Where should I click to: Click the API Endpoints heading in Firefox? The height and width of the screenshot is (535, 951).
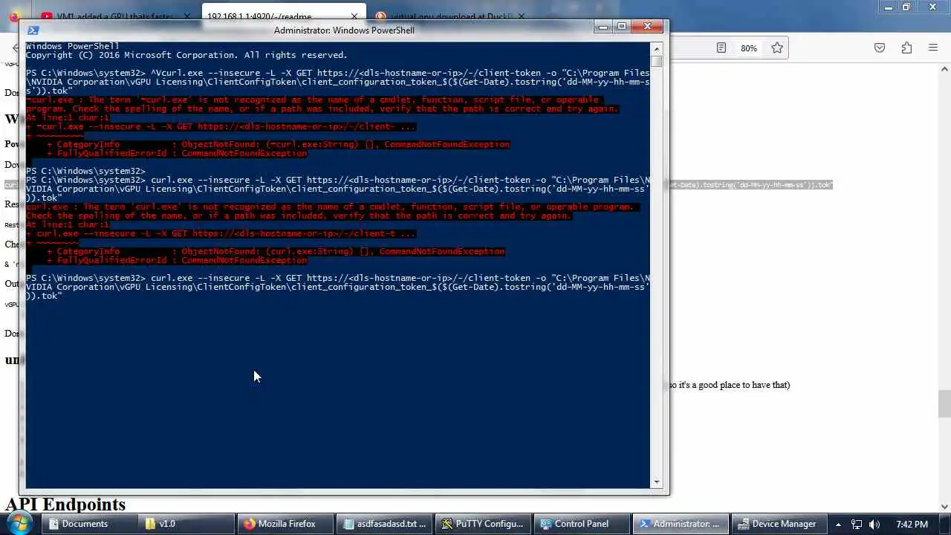pyautogui.click(x=65, y=505)
